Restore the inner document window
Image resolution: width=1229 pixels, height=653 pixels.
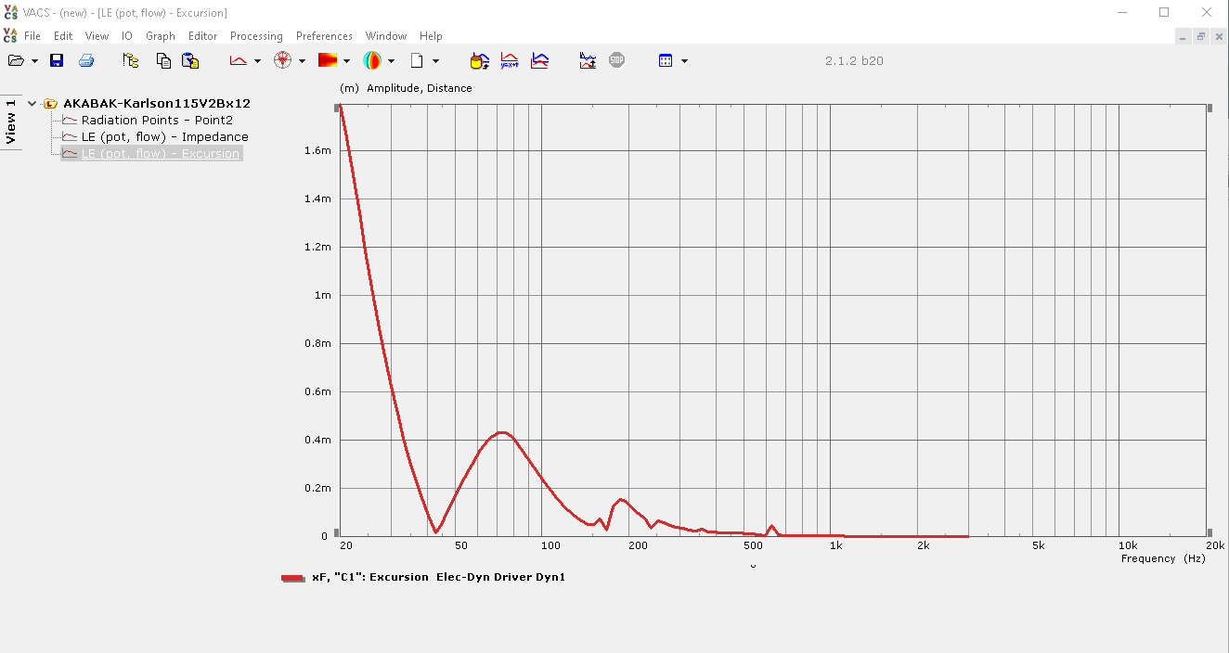(x=1200, y=36)
